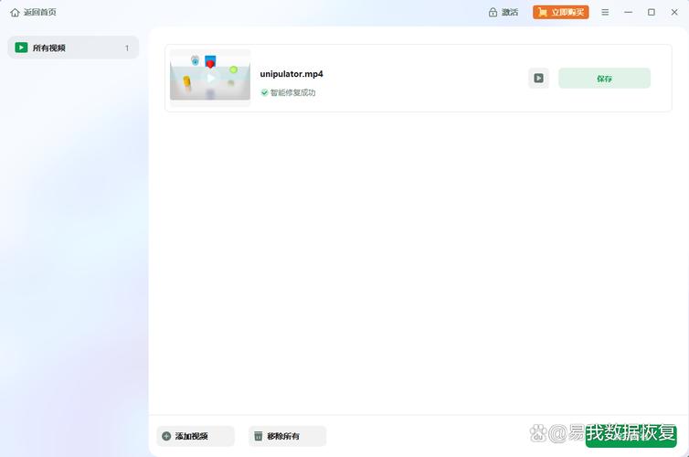Click the green checkmark repair-success icon
689x457 pixels.
(265, 92)
